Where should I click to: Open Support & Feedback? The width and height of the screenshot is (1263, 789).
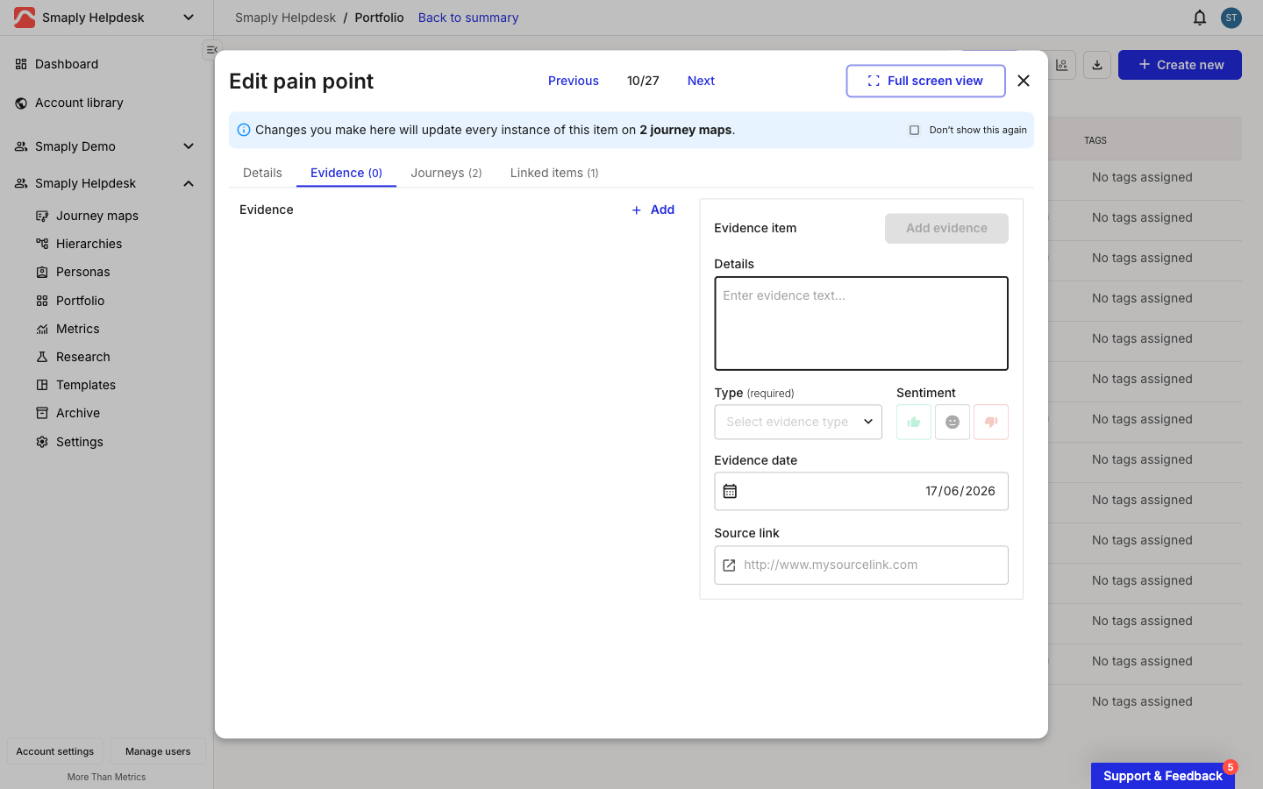[x=1162, y=776]
